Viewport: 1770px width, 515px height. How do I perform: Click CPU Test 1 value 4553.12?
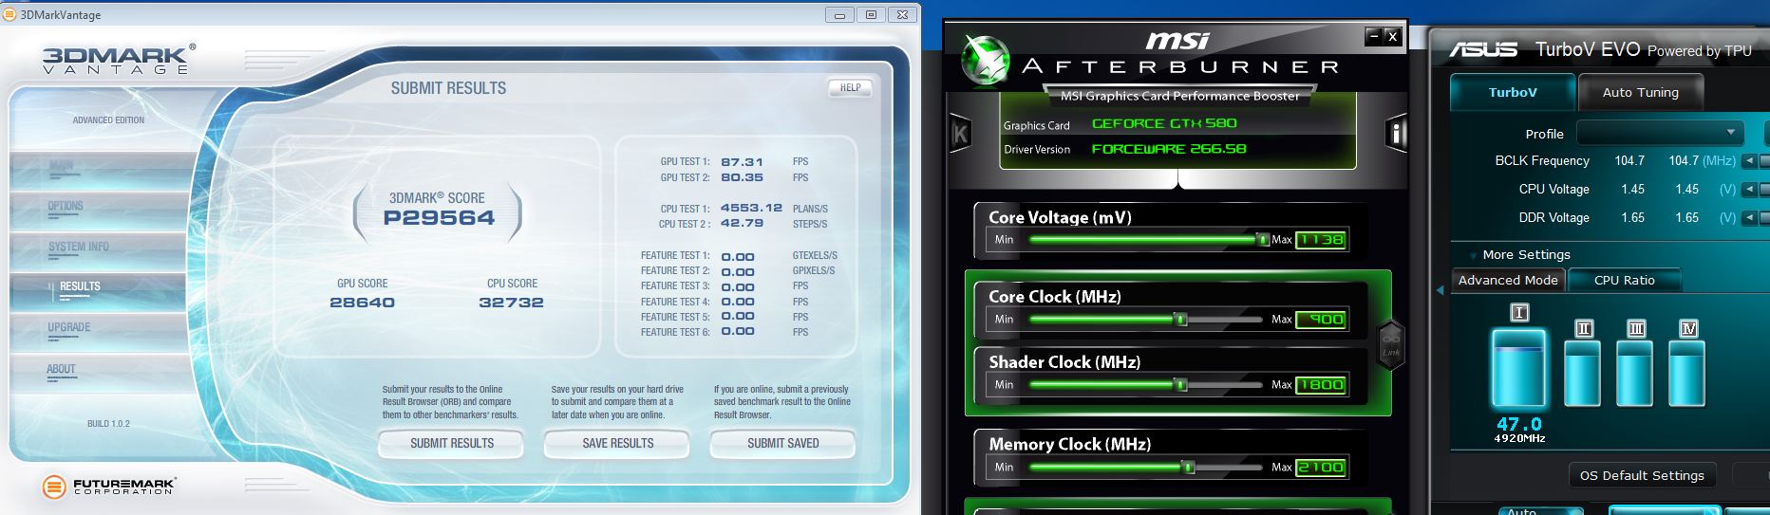coord(751,208)
